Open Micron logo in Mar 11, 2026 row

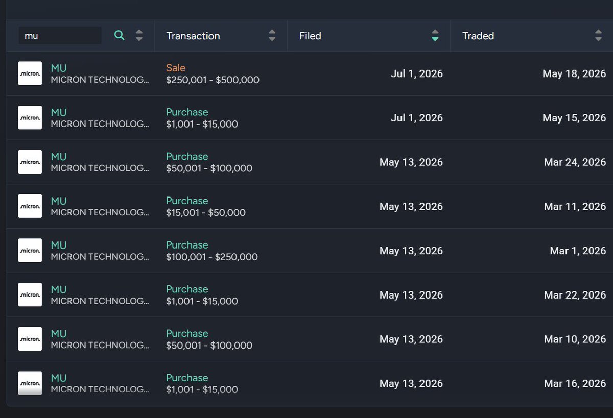tap(30, 206)
